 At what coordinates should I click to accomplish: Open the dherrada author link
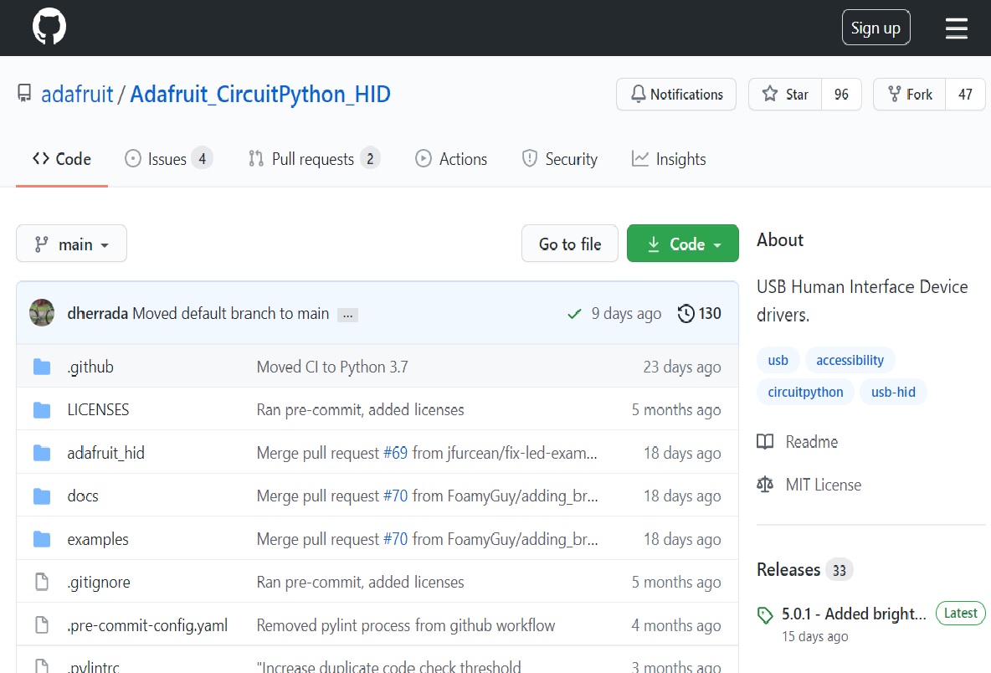point(97,313)
